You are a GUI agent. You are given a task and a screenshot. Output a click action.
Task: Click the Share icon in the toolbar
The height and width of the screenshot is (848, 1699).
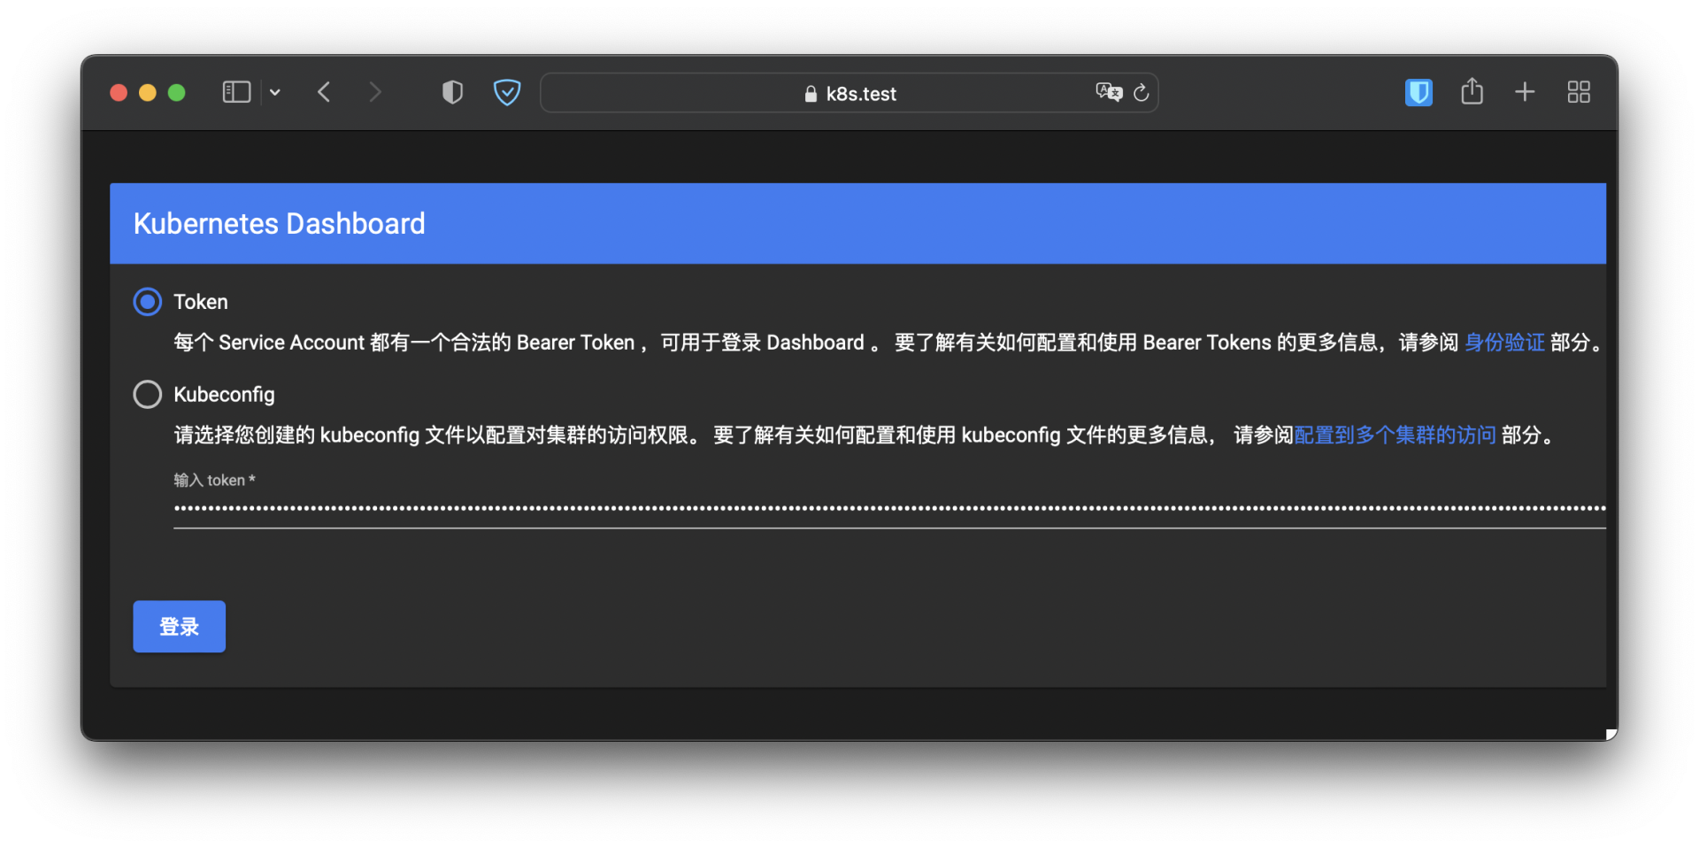pyautogui.click(x=1472, y=91)
